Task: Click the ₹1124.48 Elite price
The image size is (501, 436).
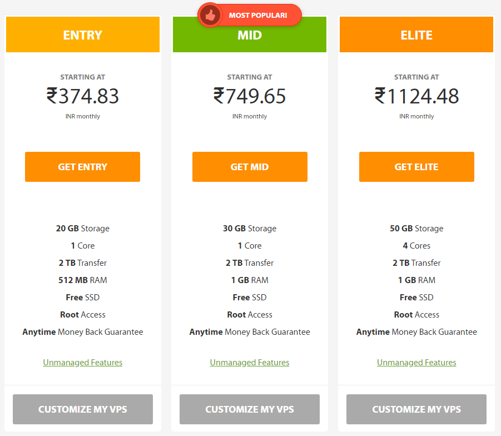Action: (x=416, y=96)
